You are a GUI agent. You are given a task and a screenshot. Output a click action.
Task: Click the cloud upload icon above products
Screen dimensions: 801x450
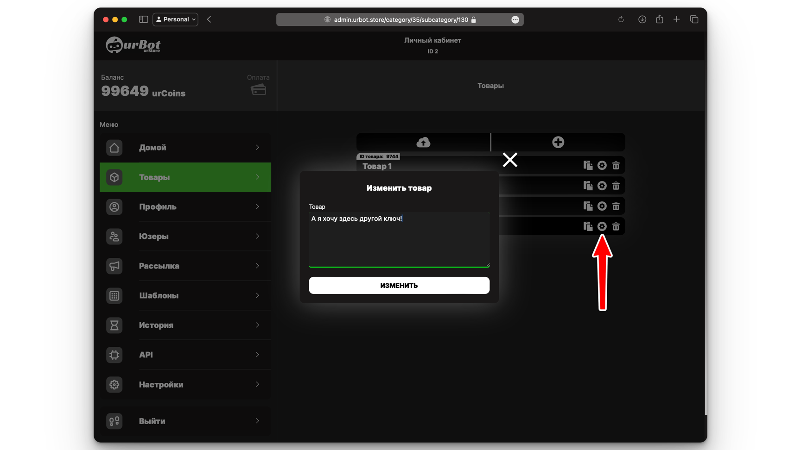(423, 142)
